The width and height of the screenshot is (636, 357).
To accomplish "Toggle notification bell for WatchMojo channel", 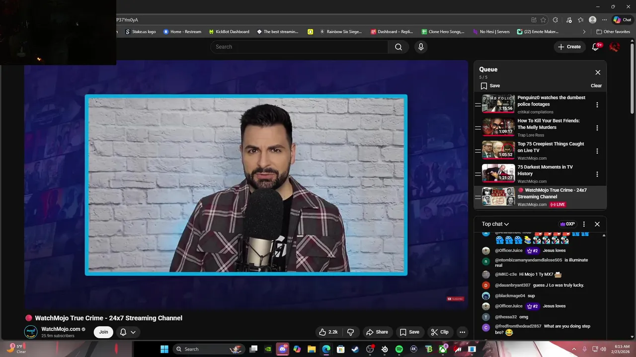I will click(128, 332).
